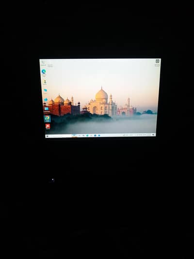
Task: Click the notification center icon in the tray
Action: click(x=153, y=135)
